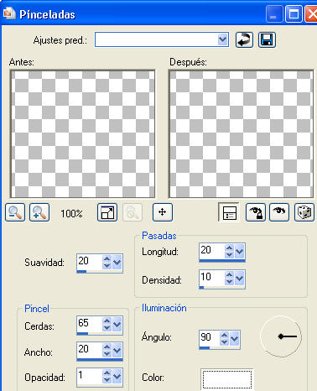Click the Densidad value field showing 10

212,277
